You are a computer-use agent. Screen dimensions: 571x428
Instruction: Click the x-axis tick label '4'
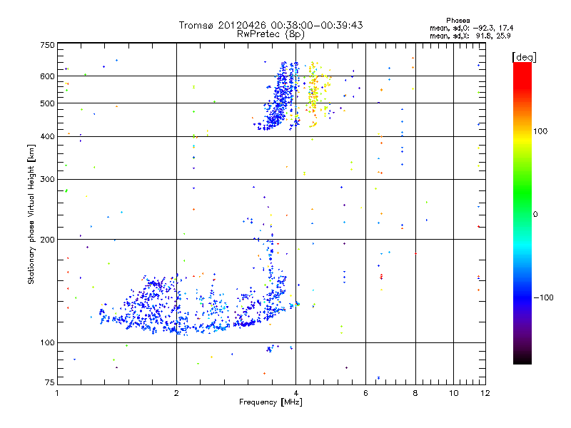[x=295, y=393]
